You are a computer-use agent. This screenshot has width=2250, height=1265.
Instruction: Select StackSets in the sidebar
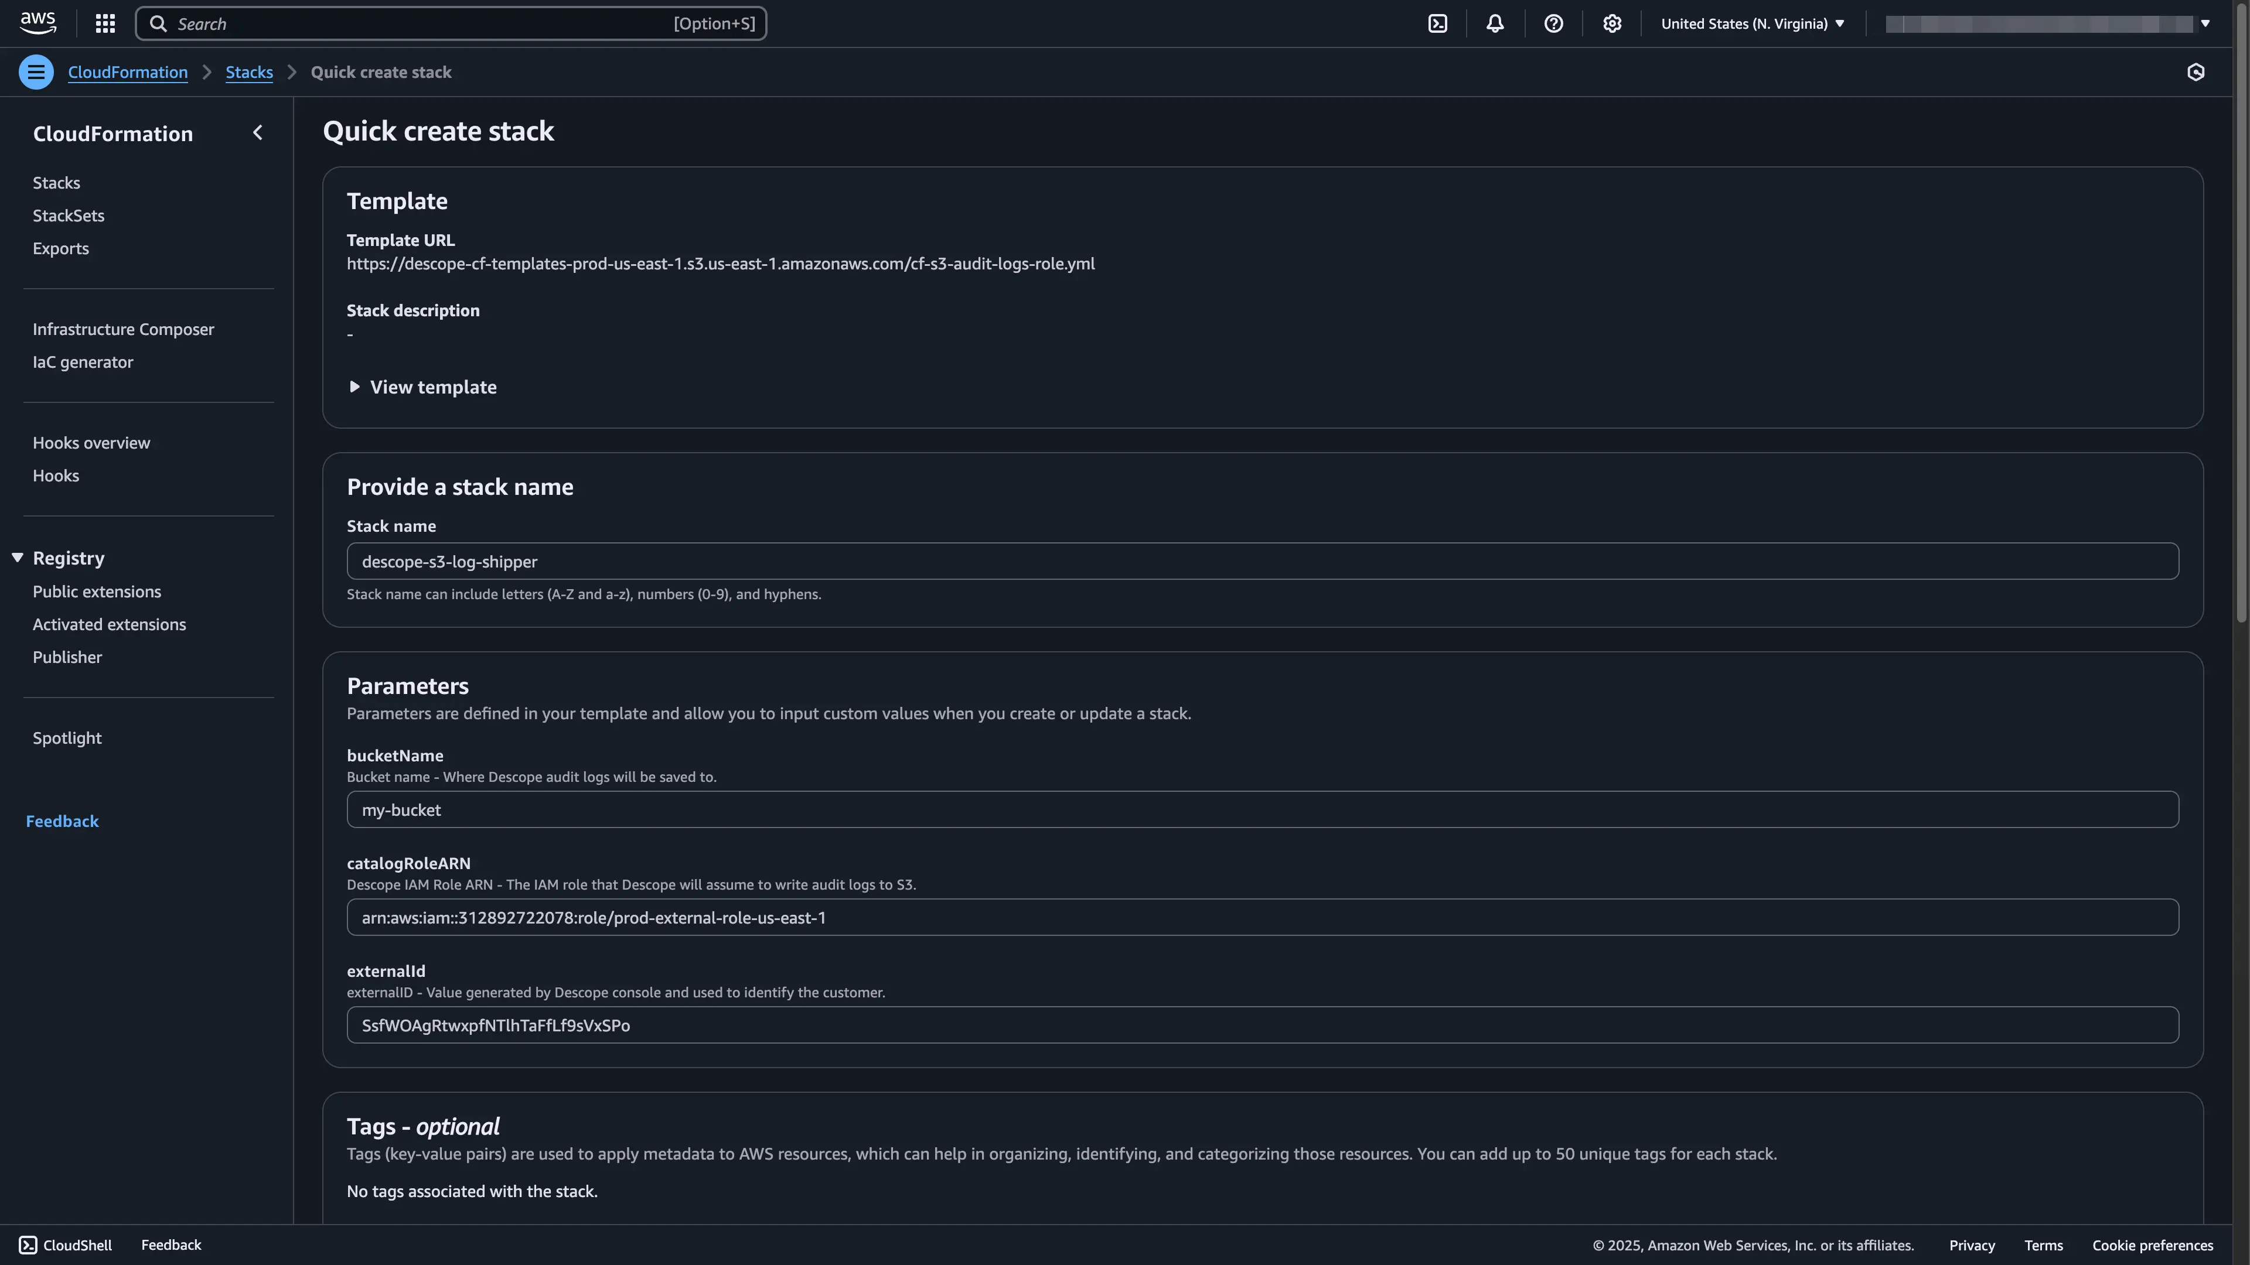pyautogui.click(x=68, y=215)
